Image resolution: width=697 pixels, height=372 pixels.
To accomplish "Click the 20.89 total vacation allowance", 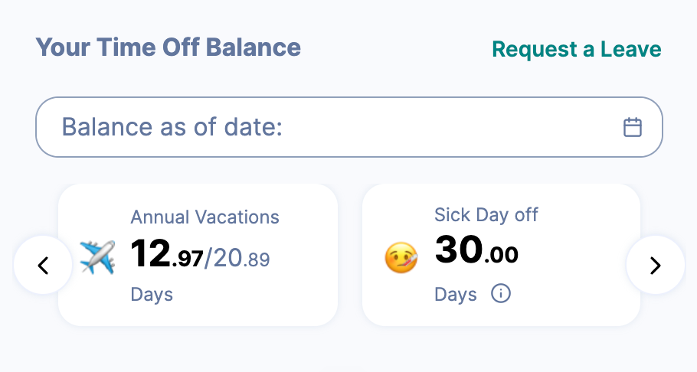I will [x=241, y=258].
